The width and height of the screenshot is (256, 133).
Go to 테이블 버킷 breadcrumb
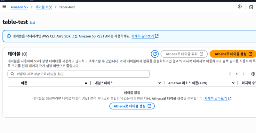(x=44, y=7)
